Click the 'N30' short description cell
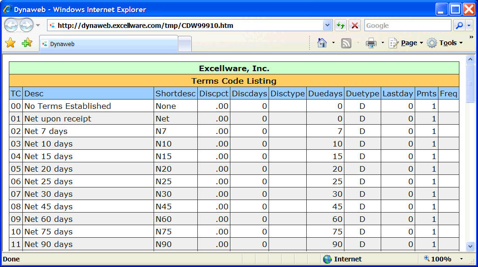The width and height of the screenshot is (478, 267). [175, 194]
